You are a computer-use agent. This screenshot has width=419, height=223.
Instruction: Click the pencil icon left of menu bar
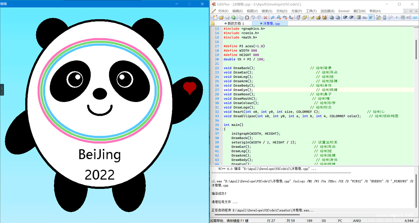pyautogui.click(x=213, y=11)
